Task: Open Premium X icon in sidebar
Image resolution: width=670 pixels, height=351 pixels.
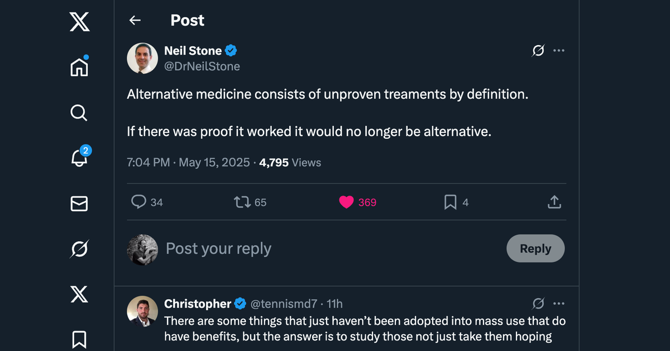Action: point(79,294)
